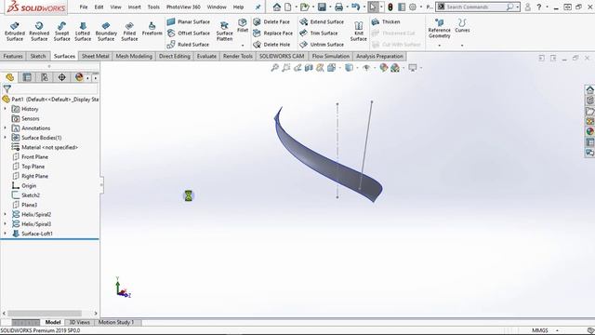Screen dimensions: 595x335
Task: Open the PropertyManager tab icon
Action: [x=27, y=77]
